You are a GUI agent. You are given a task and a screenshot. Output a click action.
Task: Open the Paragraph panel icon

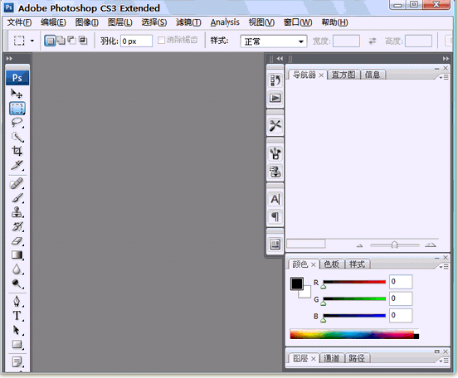(x=275, y=216)
